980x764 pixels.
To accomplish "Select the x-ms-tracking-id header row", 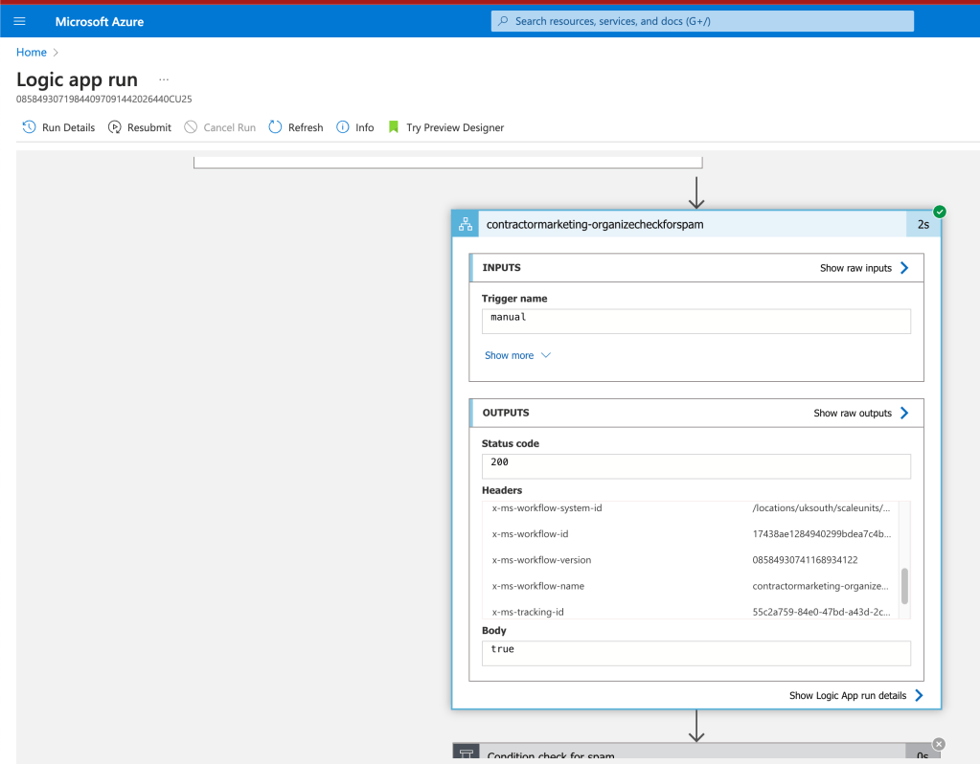I will (692, 611).
